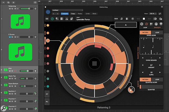Open the View 100% zoom dropdown
Viewport: 169px width, 112px height.
pyautogui.click(x=153, y=13)
